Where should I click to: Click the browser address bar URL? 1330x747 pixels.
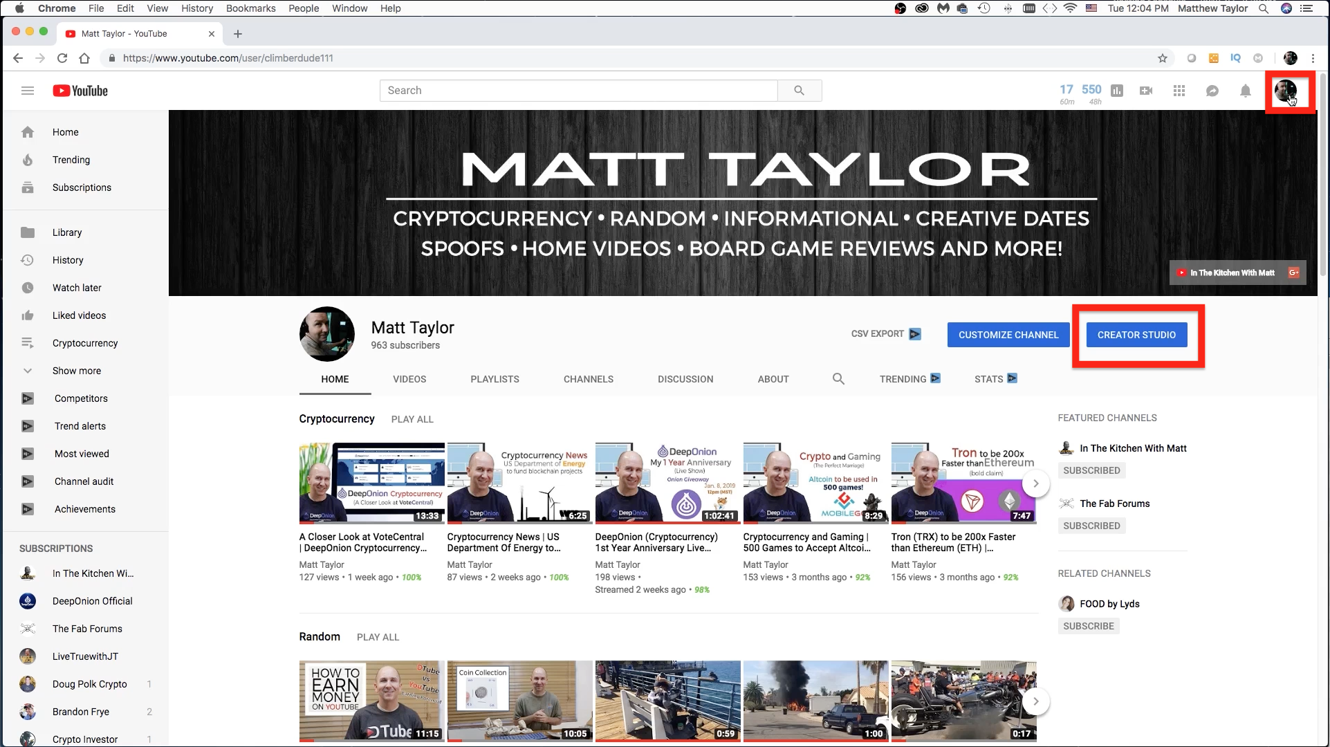[x=228, y=58]
